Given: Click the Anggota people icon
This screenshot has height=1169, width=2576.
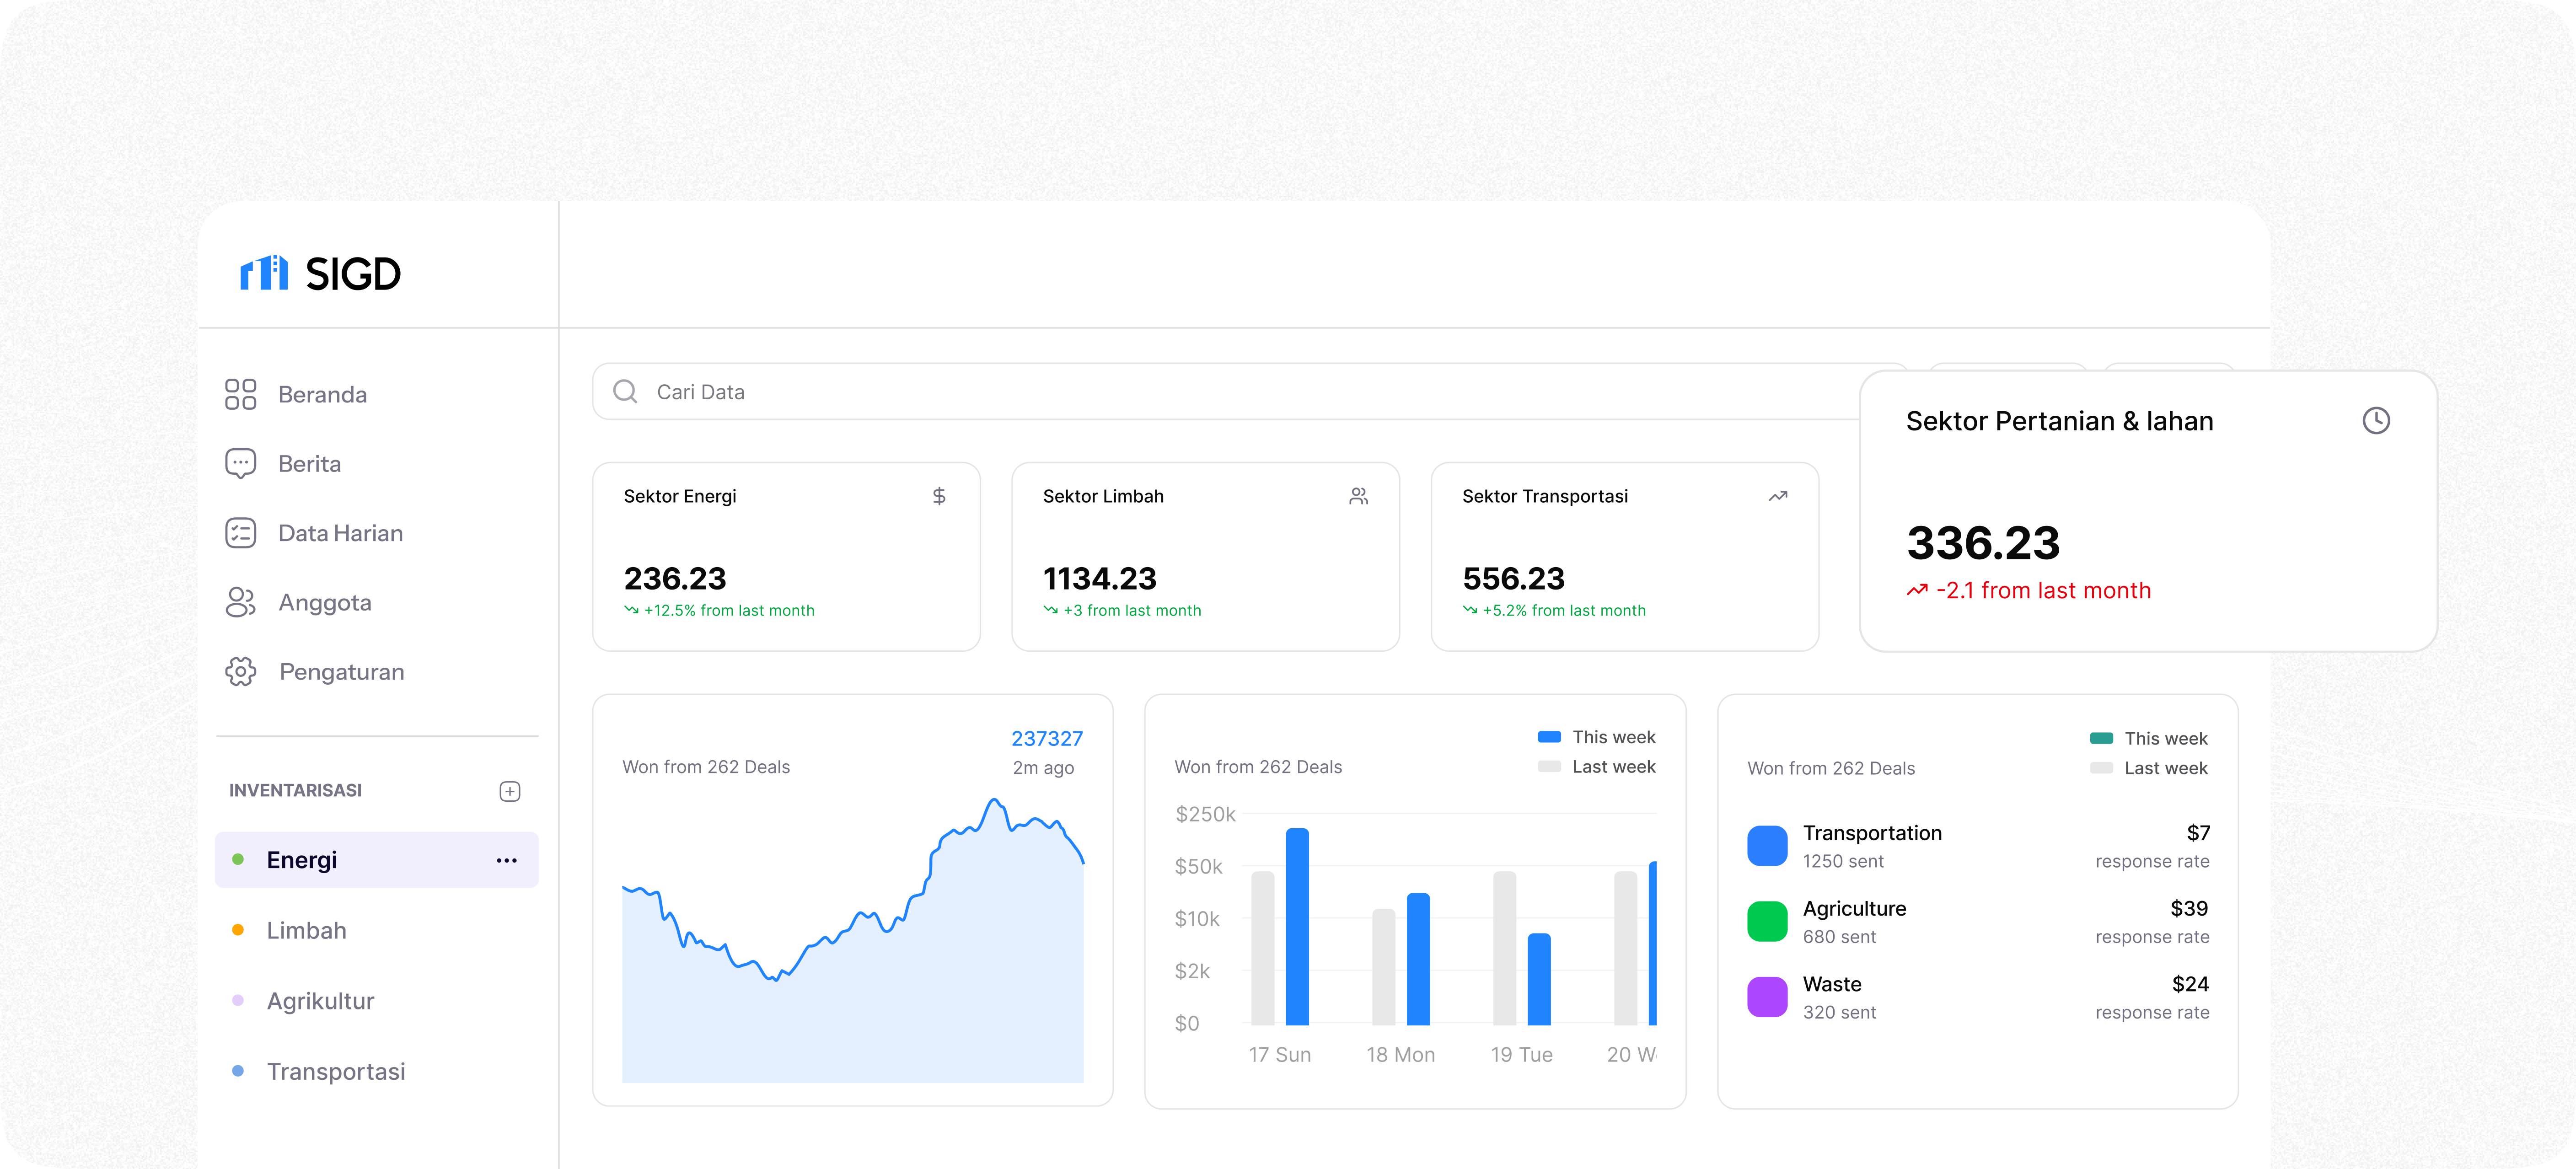Looking at the screenshot, I should [x=241, y=602].
